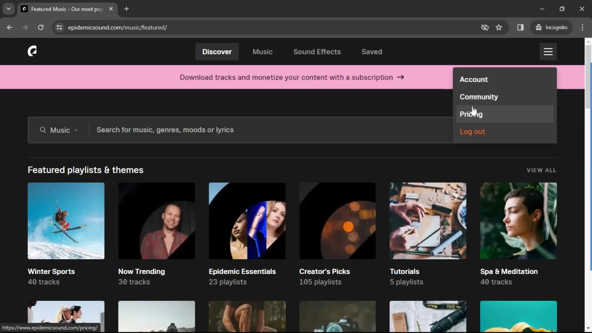Click the Pricing link
The image size is (592, 333).
point(471,114)
